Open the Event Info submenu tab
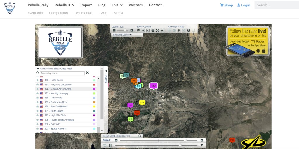The image size is (299, 149). tap(35, 13)
